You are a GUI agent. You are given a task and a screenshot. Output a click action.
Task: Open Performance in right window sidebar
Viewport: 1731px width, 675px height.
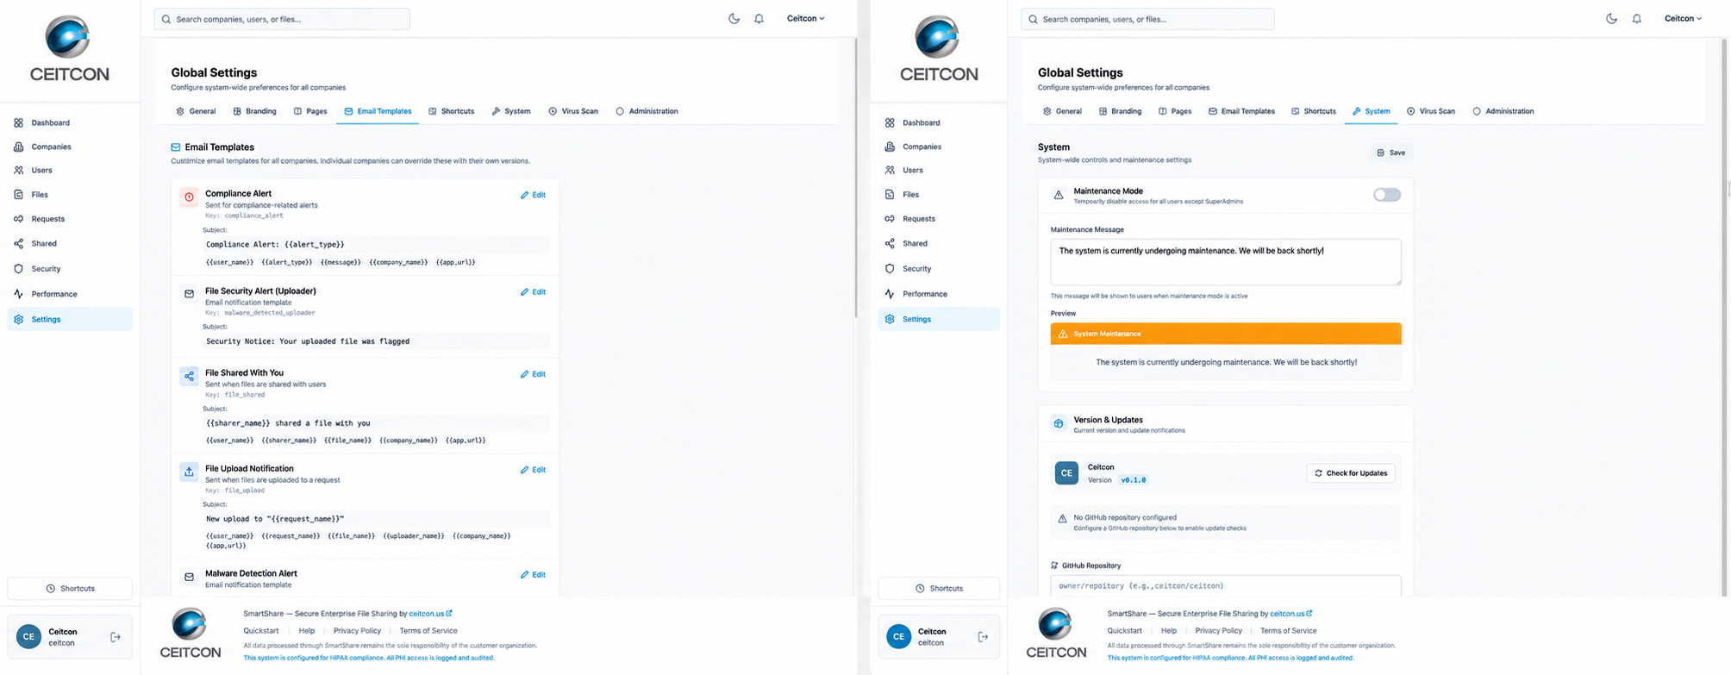coord(939,294)
